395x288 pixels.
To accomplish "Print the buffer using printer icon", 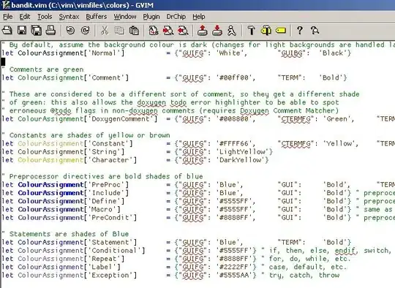I will coord(50,31).
